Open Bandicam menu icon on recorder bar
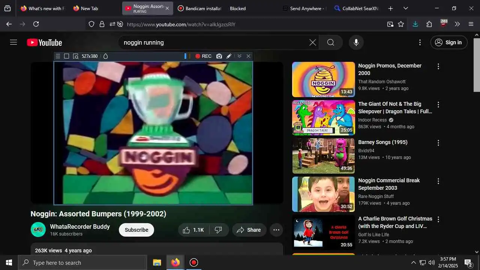Screen dimensions: 480x270 [x=58, y=56]
